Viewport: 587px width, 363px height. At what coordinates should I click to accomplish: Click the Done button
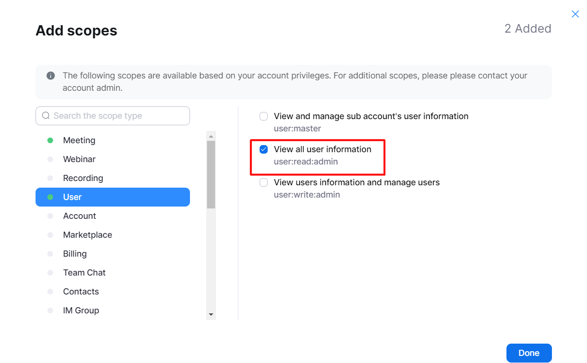tap(529, 353)
